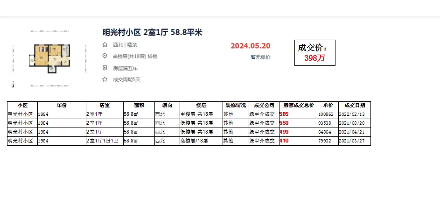The height and width of the screenshot is (220, 440).
Task: Click the location pin icon beside 高楼层
Action: [x=105, y=56]
